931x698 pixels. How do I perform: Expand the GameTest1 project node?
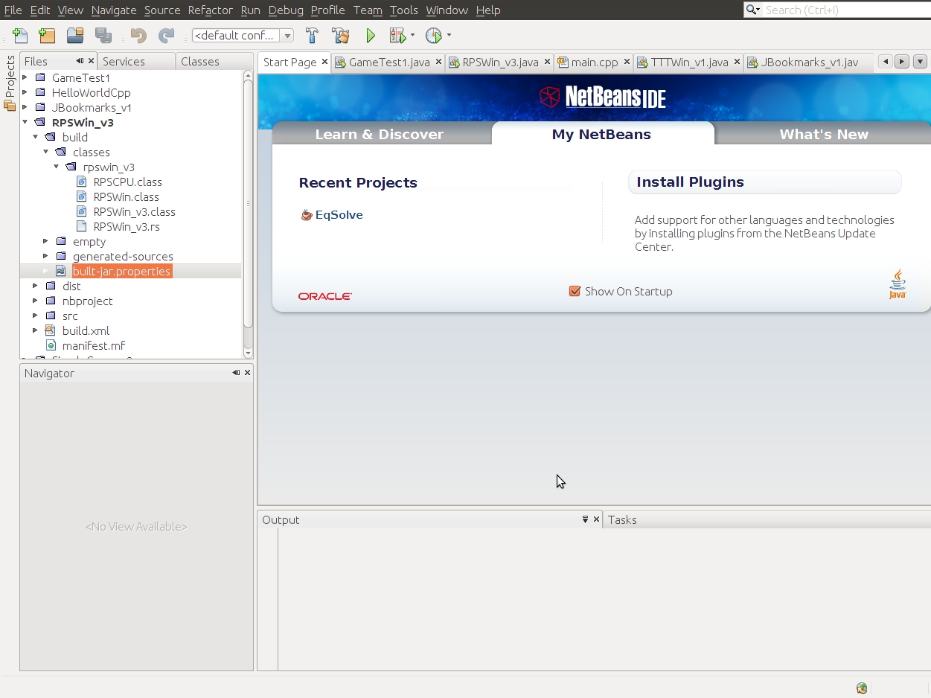pyautogui.click(x=25, y=77)
